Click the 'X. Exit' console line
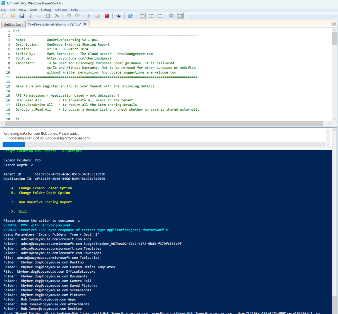Screen dimensions: 338x314 tap(19, 211)
